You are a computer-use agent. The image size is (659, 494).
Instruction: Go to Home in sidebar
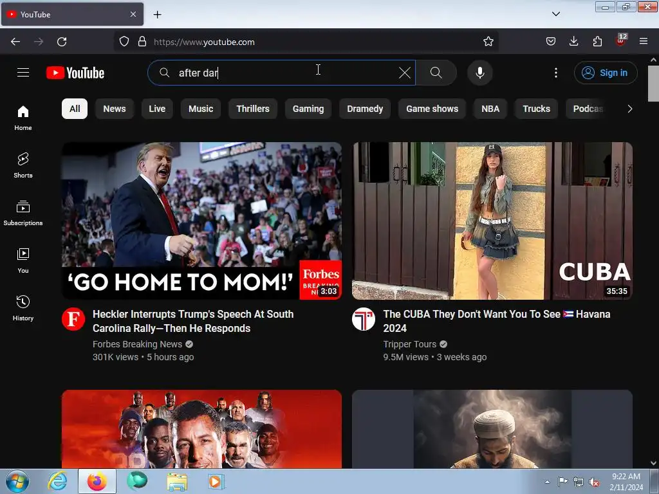[x=23, y=118]
